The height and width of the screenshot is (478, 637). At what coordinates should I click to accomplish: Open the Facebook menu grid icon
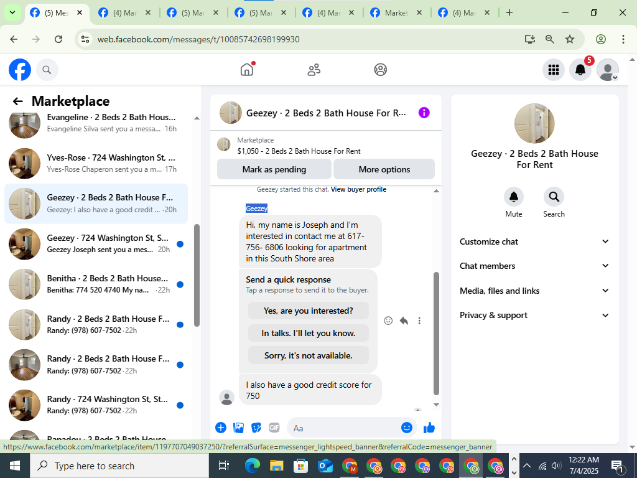pos(553,70)
